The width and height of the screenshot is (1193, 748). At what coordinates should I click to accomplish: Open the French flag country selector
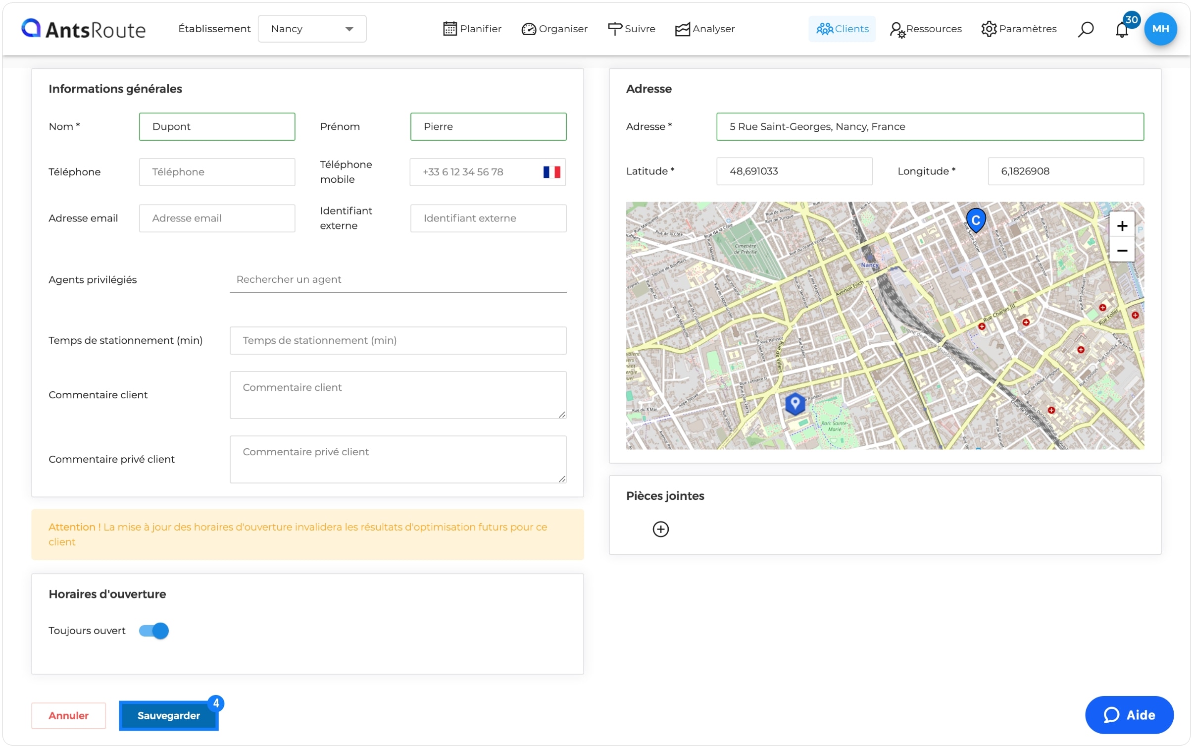pos(551,172)
